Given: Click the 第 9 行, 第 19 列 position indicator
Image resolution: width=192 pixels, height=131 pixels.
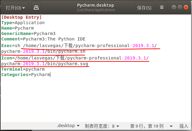Looking at the screenshot, I should tap(147, 126).
